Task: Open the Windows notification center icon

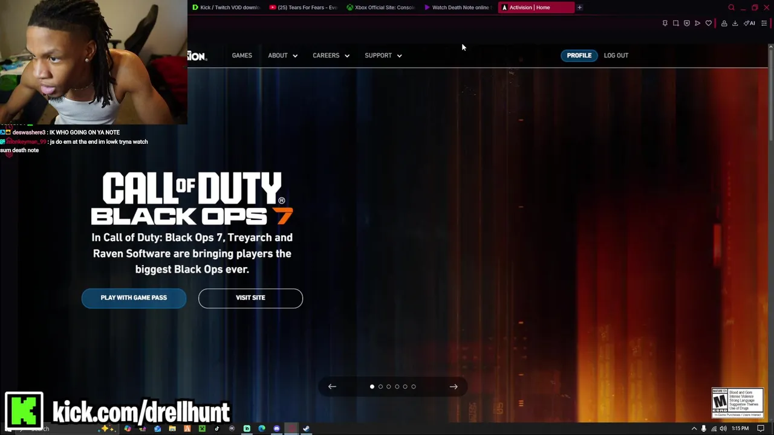Action: click(x=761, y=428)
